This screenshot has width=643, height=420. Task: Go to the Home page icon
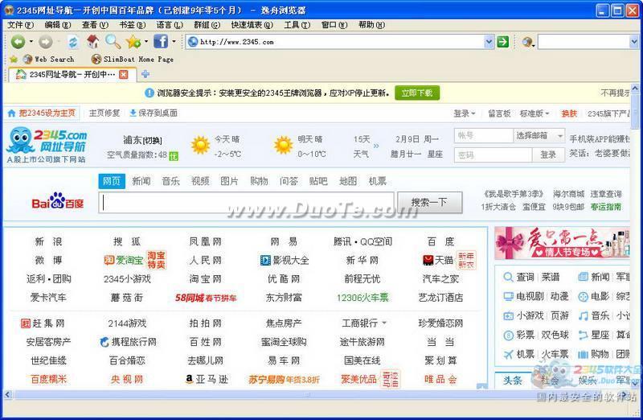point(92,41)
